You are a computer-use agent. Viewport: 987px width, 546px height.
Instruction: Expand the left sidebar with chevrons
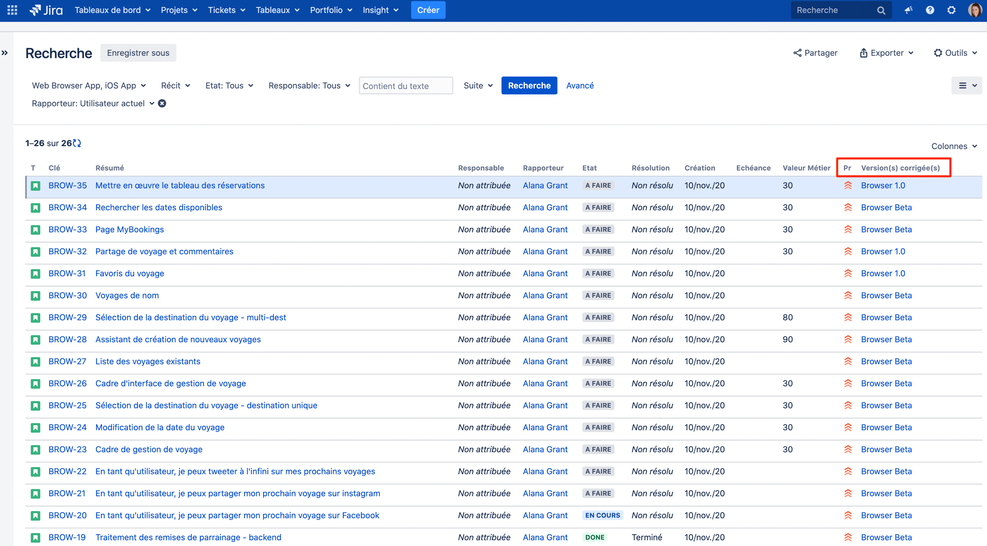(5, 53)
